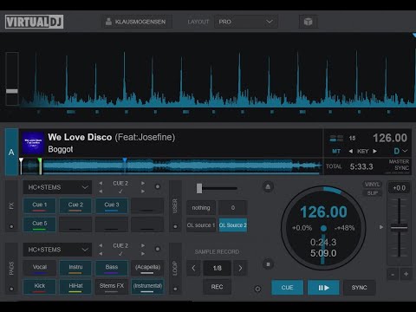Select the deck A tab
Image resolution: width=416 pixels, height=312 pixels.
click(11, 152)
